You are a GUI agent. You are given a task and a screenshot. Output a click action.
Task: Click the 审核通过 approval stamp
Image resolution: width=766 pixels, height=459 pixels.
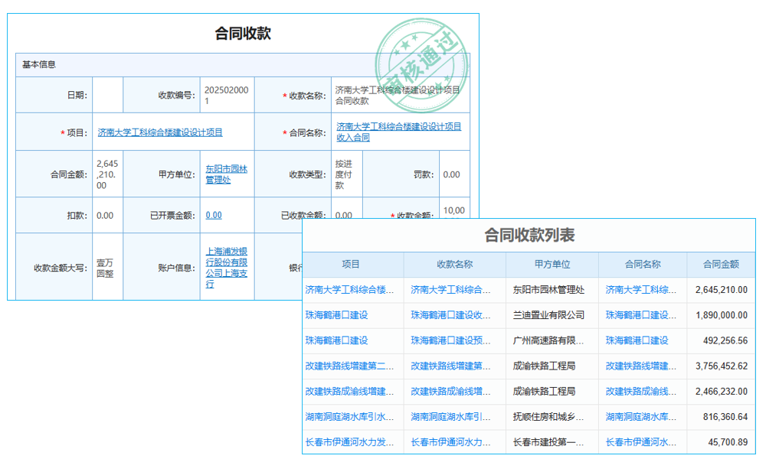pyautogui.click(x=421, y=49)
